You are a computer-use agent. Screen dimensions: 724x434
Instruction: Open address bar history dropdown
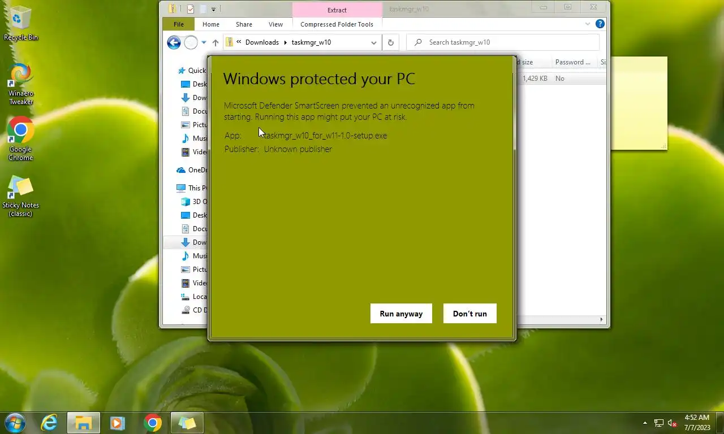pos(374,42)
